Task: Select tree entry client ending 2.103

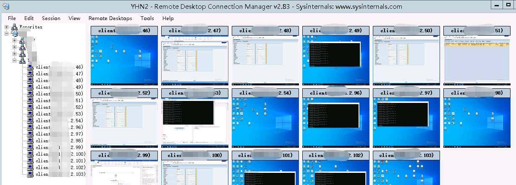Action: [60, 174]
